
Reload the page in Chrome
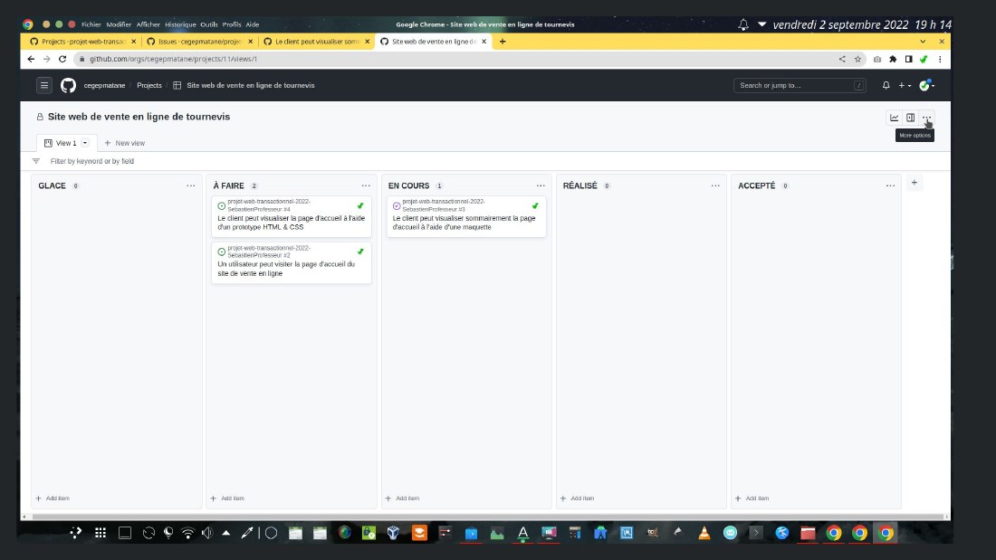(62, 59)
